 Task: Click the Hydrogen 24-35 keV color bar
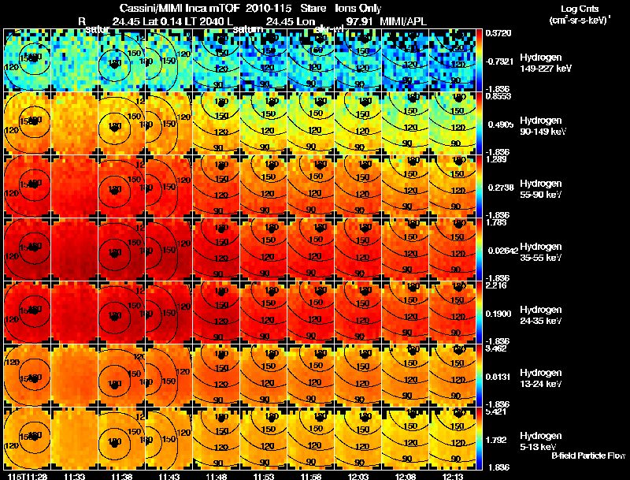pyautogui.click(x=479, y=312)
